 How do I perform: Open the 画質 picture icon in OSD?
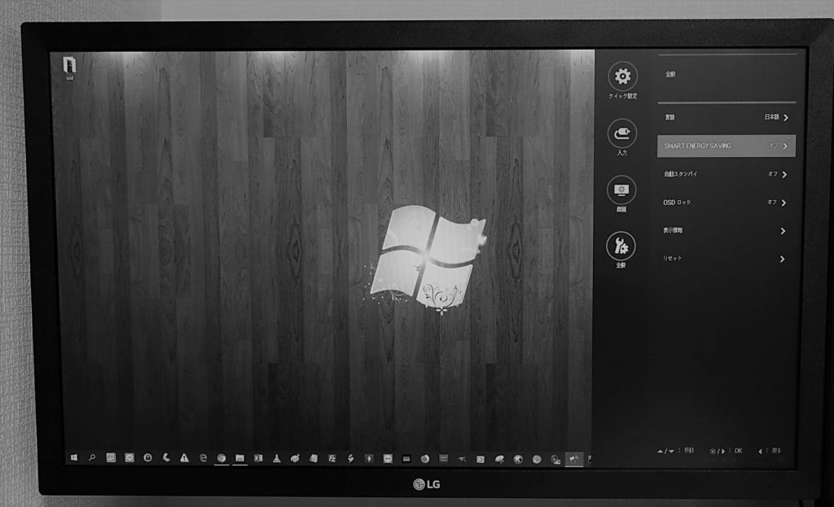click(x=621, y=190)
